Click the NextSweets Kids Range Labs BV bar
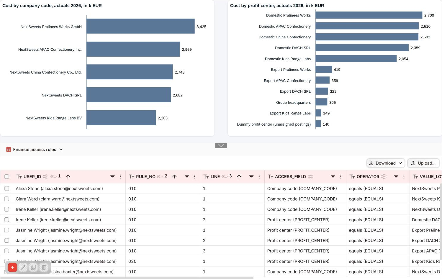This screenshot has height=279, width=442. [121, 118]
